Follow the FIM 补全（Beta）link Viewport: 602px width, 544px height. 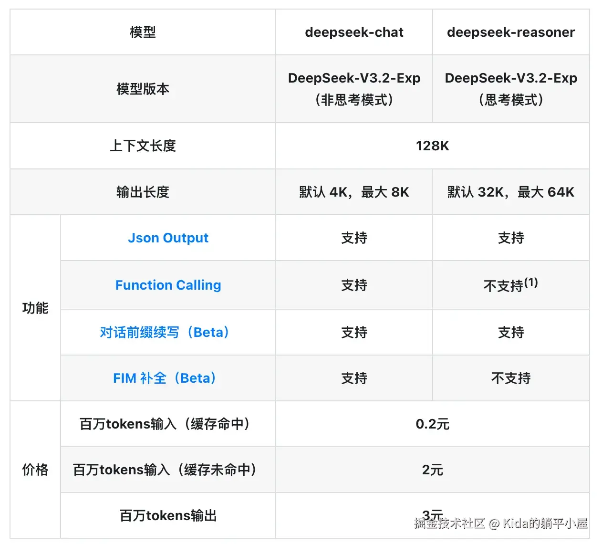tap(165, 378)
